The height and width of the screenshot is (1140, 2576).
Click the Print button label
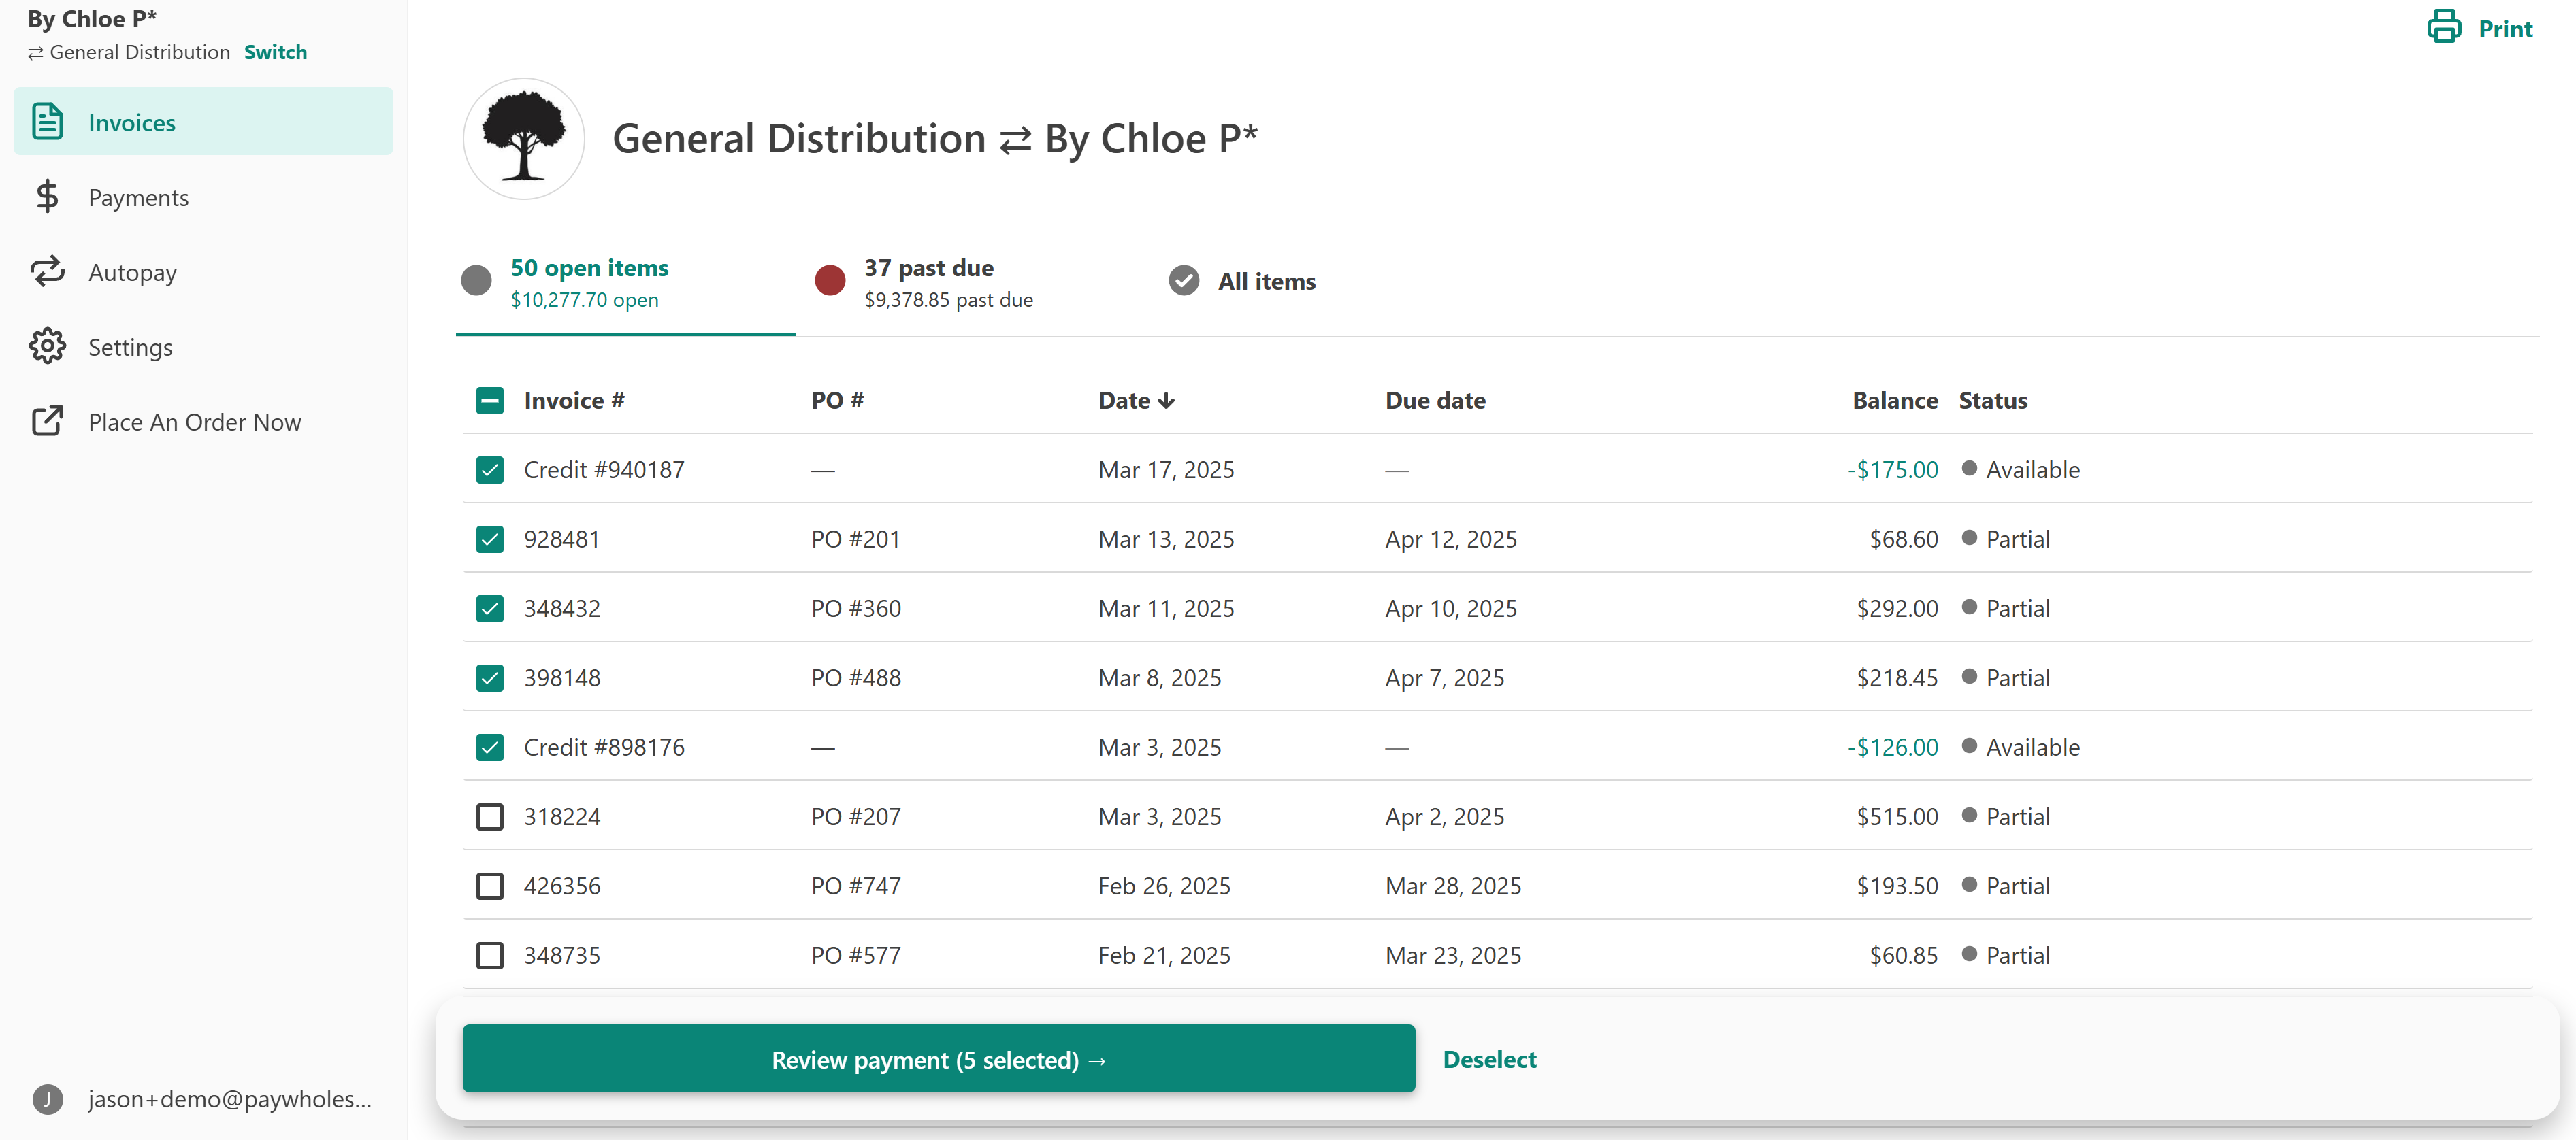tap(2505, 29)
